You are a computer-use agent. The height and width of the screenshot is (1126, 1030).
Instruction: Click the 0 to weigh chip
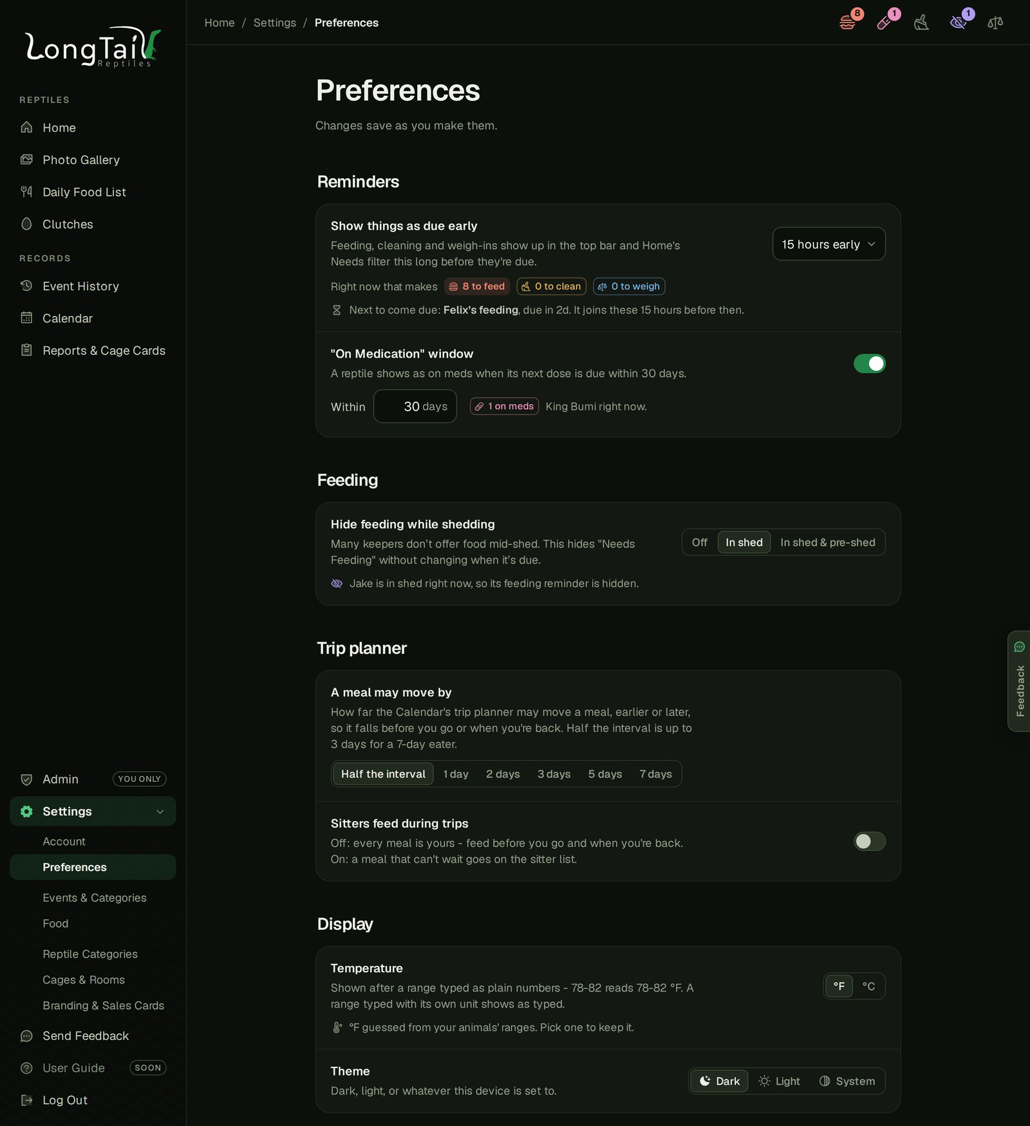(x=629, y=286)
